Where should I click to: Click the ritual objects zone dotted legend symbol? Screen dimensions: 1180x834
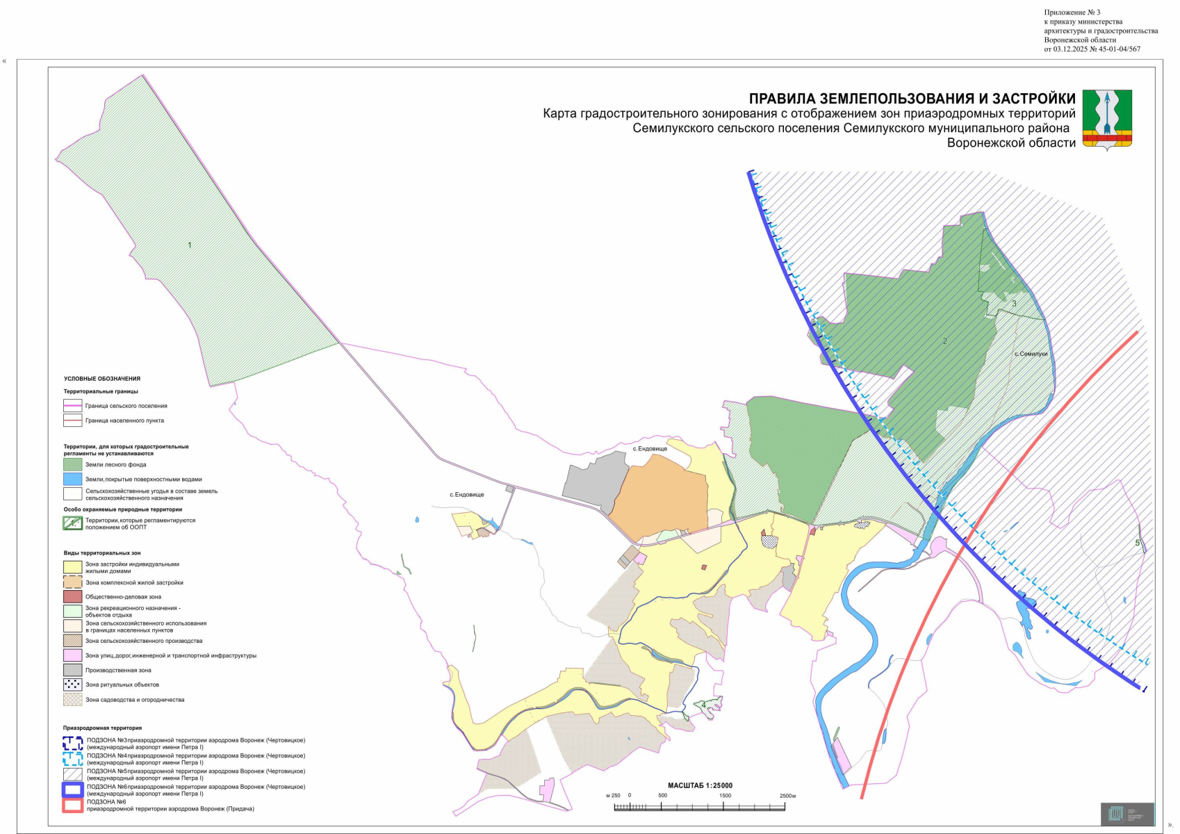point(72,685)
